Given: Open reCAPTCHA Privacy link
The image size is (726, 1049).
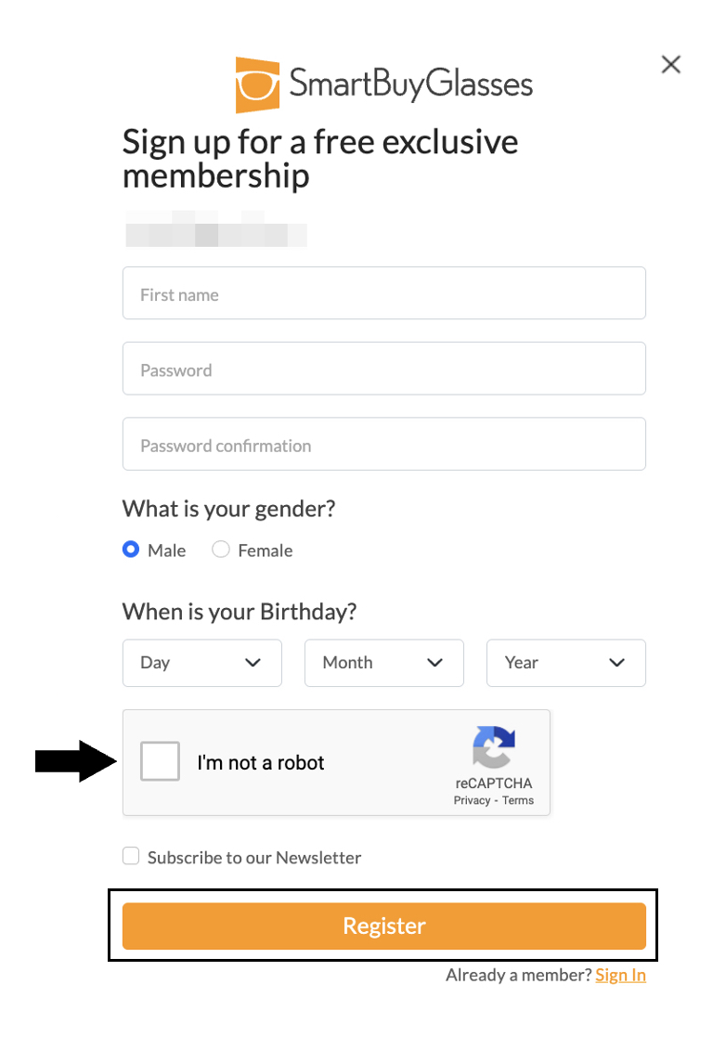Looking at the screenshot, I should click(x=472, y=800).
